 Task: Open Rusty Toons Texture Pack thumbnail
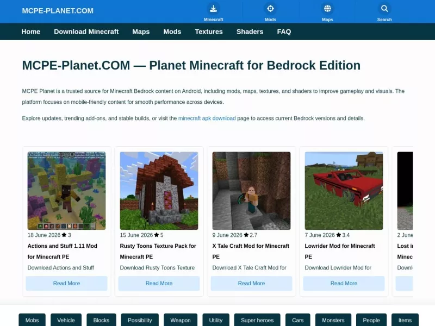(x=159, y=191)
